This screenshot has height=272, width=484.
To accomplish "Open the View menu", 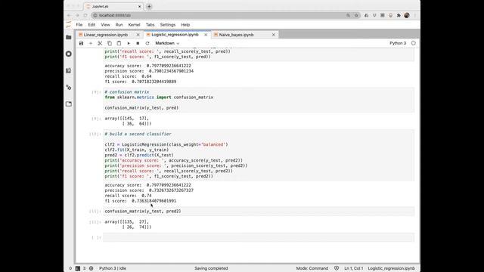I will point(105,25).
